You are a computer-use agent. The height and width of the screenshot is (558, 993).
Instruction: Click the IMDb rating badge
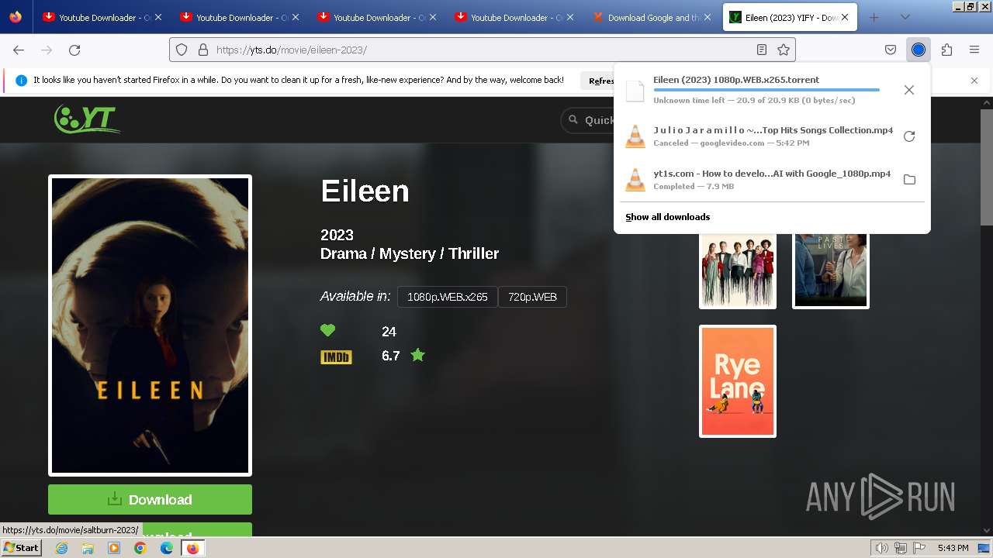tap(336, 356)
